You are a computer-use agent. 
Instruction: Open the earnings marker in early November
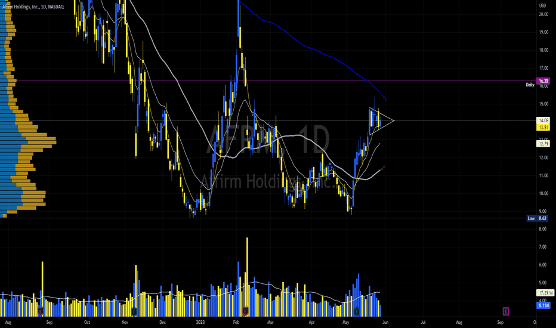(134, 312)
